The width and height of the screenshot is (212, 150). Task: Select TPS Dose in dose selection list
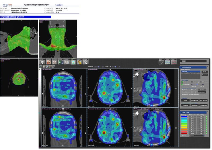tap(191, 71)
